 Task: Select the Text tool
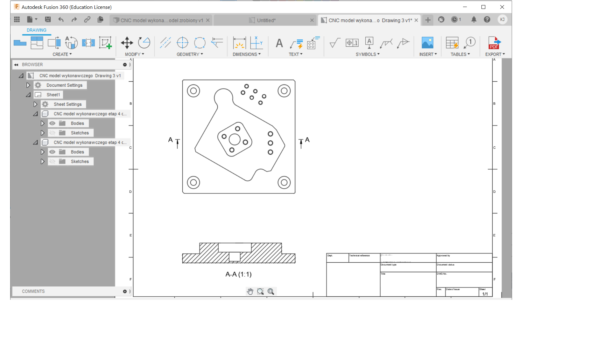click(279, 43)
